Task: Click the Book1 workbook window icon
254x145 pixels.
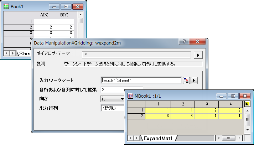Action: point(6,6)
